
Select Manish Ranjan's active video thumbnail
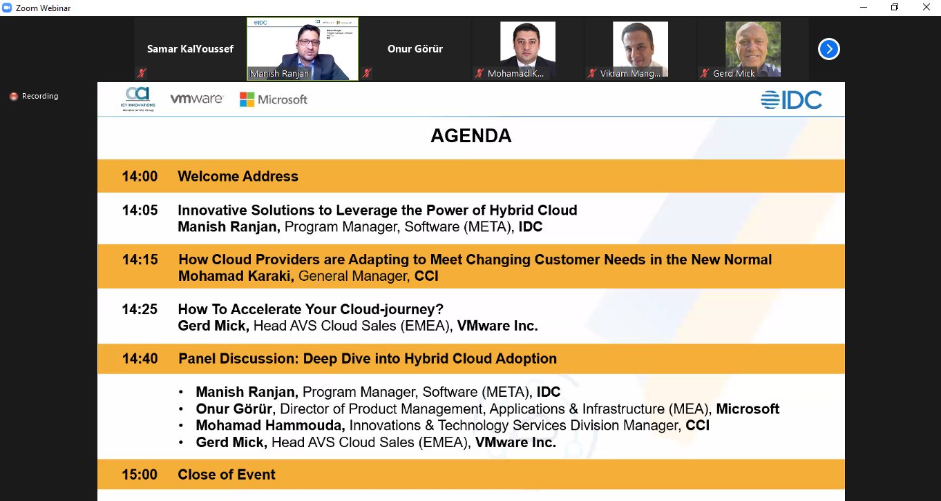(x=303, y=49)
